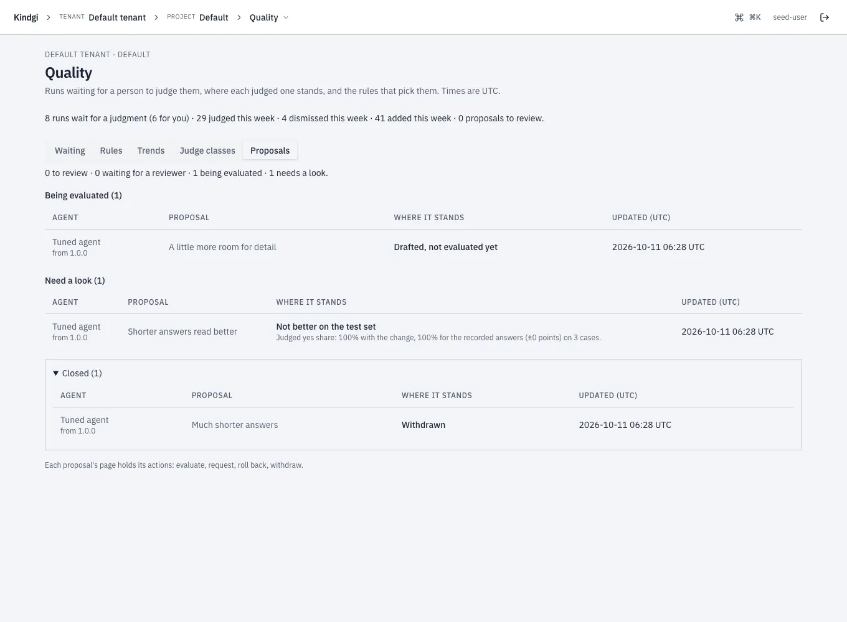847x622 pixels.
Task: Open proposal 'Much shorter answers'
Action: click(x=235, y=425)
